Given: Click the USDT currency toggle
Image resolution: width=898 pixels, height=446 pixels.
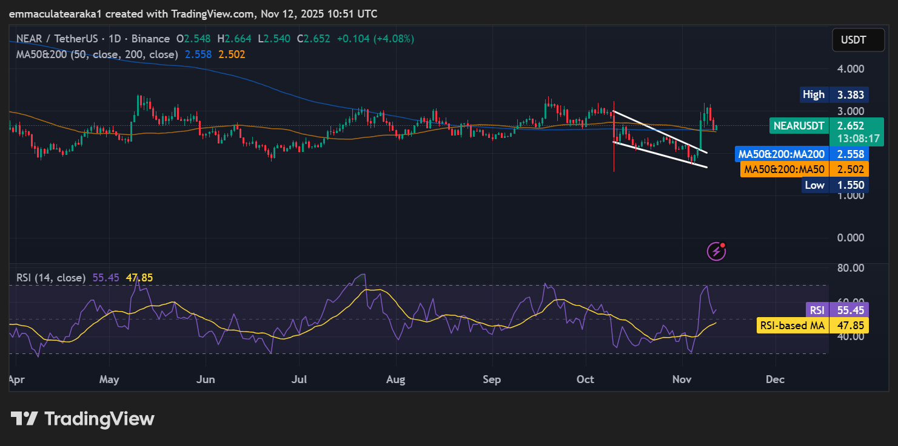Looking at the screenshot, I should pyautogui.click(x=858, y=39).
